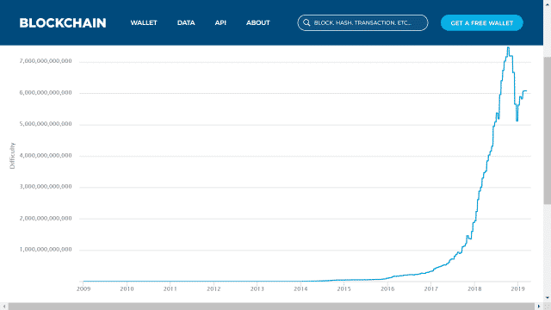This screenshot has height=310, width=551.
Task: Click the Difficulty axis title
Action: [12, 156]
